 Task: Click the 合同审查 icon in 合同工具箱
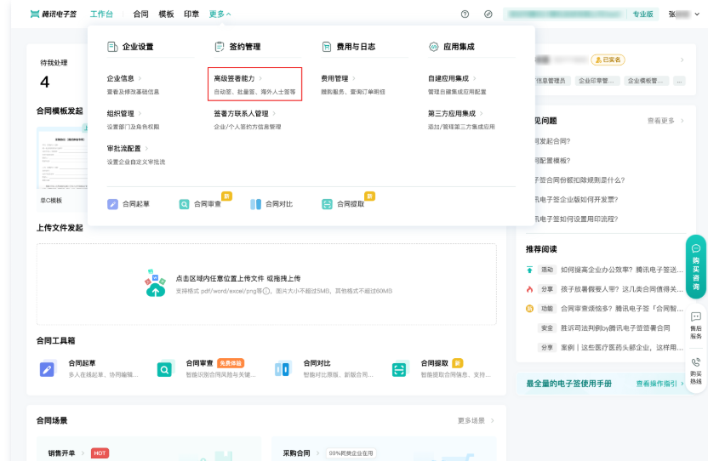tap(164, 369)
